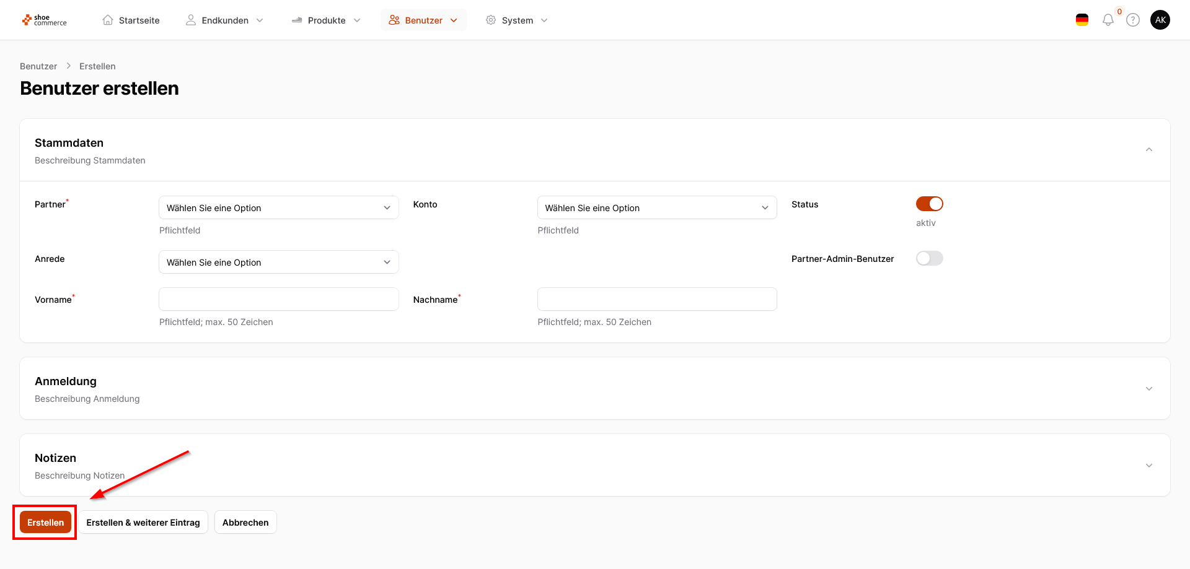Click the Endkunden person icon
Screen dimensions: 1190x569
[191, 20]
